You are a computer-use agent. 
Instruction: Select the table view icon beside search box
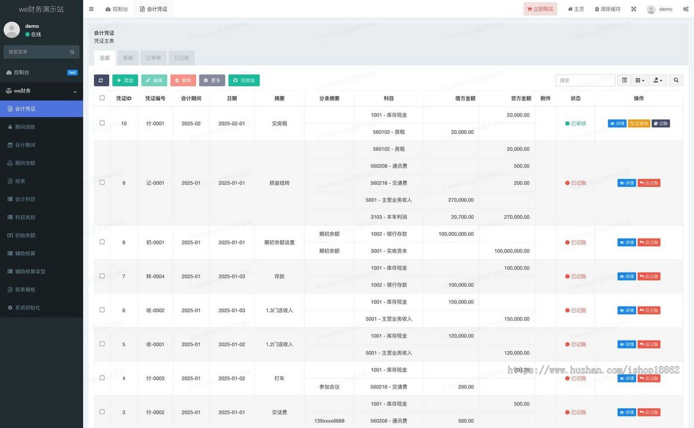coord(624,80)
